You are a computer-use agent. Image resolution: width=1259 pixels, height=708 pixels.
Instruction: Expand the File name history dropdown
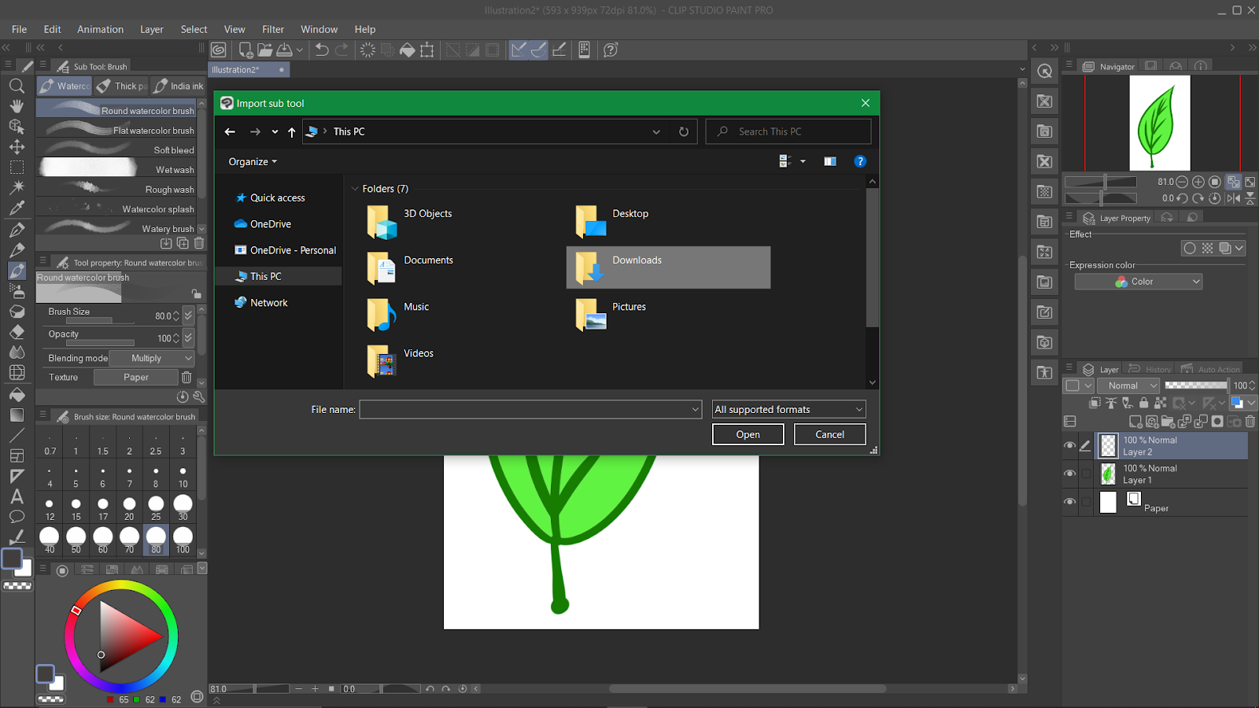point(695,409)
